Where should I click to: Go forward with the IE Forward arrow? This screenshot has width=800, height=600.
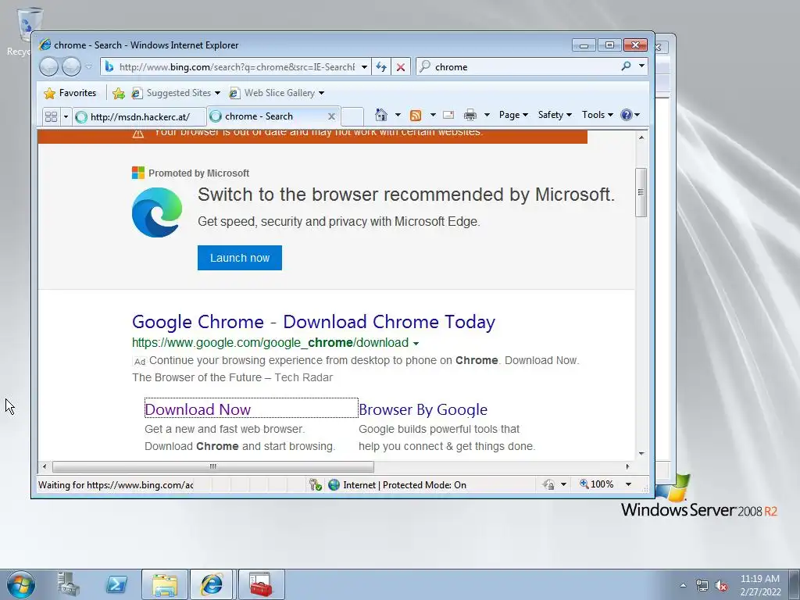coord(71,67)
